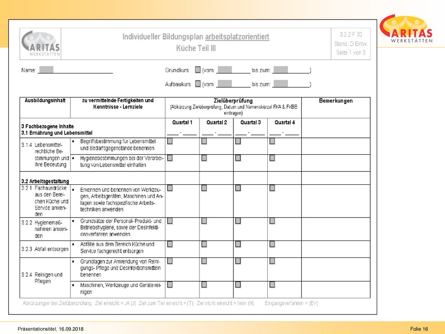Check Quartal 1 for Erkennen und benennen von Werkzeugen
This screenshot has width=445, height=334.
point(170,188)
